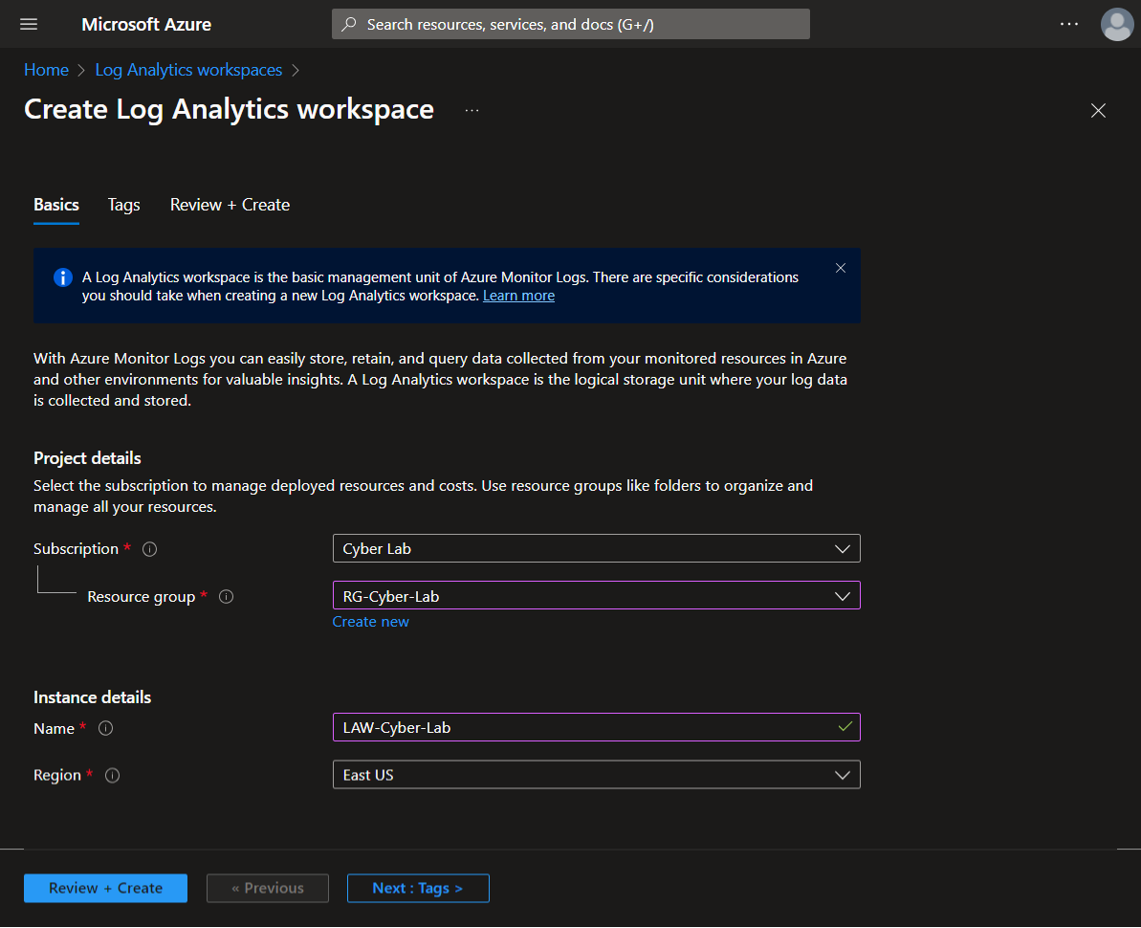1141x928 pixels.
Task: Expand the Resource group dropdown
Action: 596,596
